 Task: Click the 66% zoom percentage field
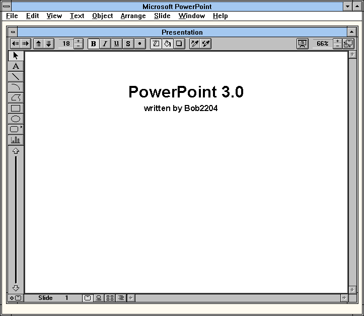coord(322,44)
